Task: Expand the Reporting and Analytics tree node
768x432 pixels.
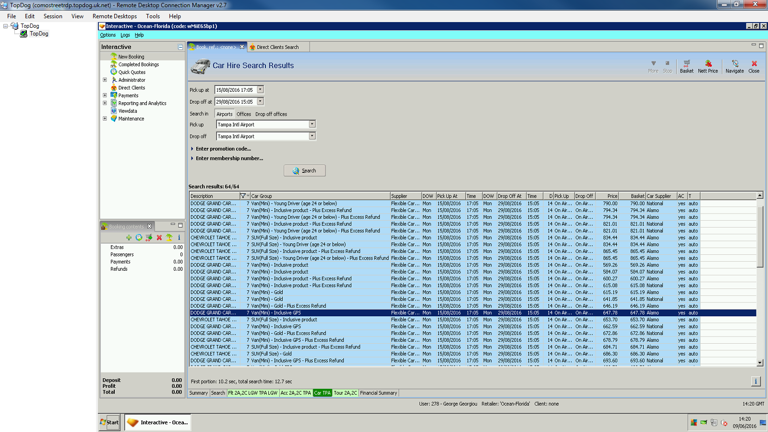Action: (x=105, y=103)
